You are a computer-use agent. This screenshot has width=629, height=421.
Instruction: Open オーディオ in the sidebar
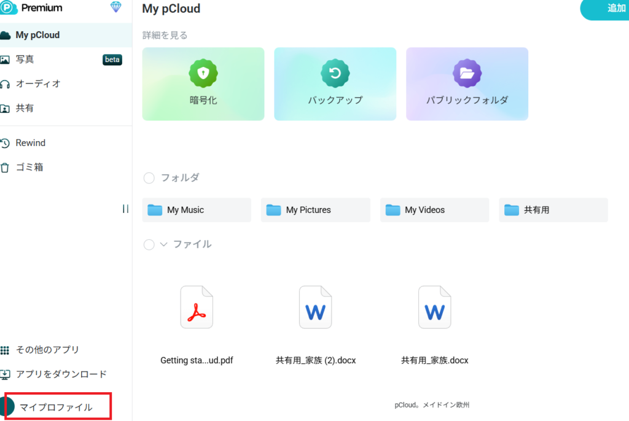click(37, 83)
